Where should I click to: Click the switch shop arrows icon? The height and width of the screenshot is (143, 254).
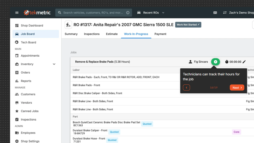coord(225,13)
